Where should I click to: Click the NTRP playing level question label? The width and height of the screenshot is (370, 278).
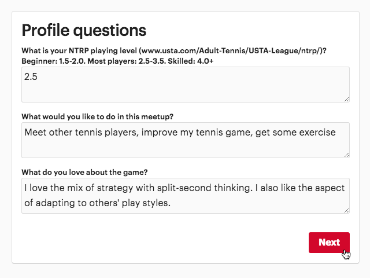coord(173,50)
